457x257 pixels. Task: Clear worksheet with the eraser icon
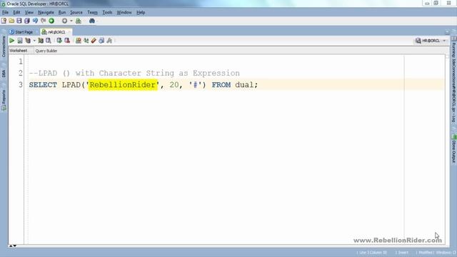pyautogui.click(x=94, y=41)
